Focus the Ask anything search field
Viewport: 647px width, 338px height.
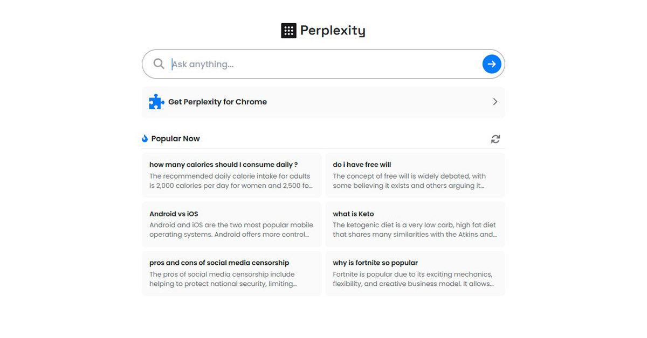click(323, 64)
